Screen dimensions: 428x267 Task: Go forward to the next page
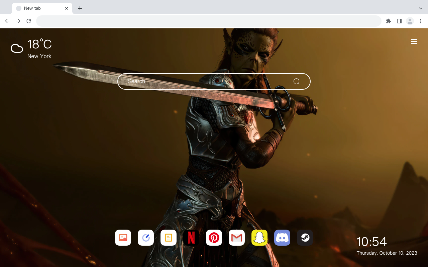18,21
